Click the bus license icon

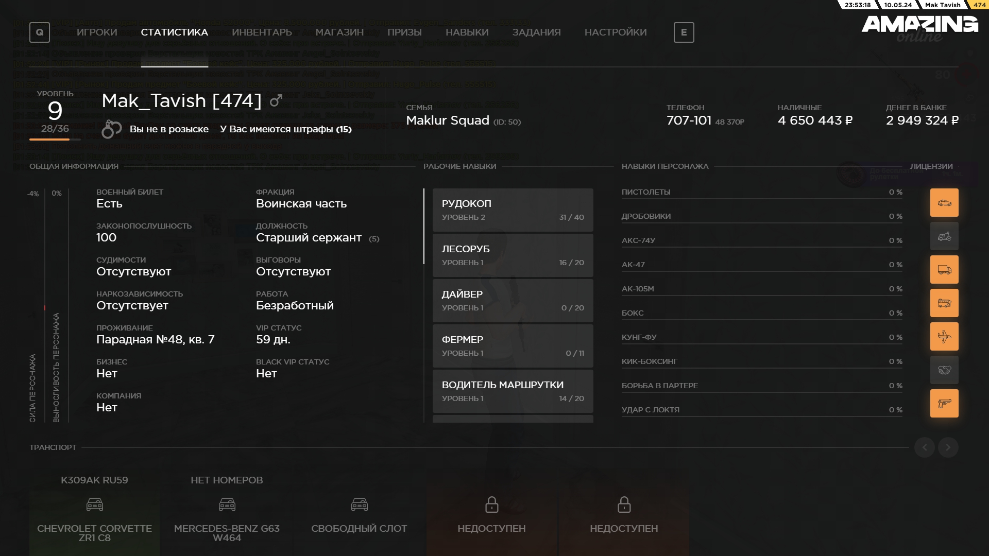[x=944, y=303]
